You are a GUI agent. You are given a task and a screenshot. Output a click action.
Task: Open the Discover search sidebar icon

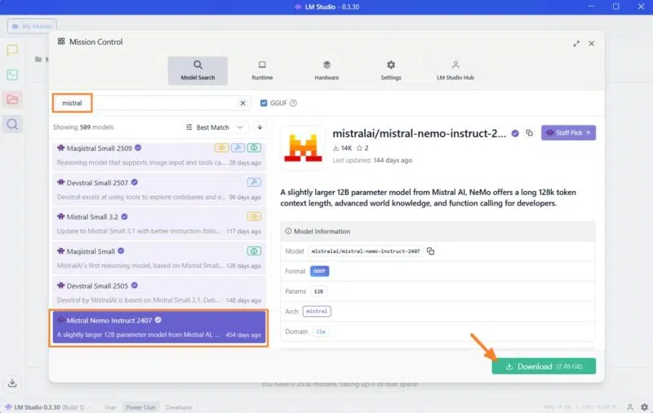[12, 124]
